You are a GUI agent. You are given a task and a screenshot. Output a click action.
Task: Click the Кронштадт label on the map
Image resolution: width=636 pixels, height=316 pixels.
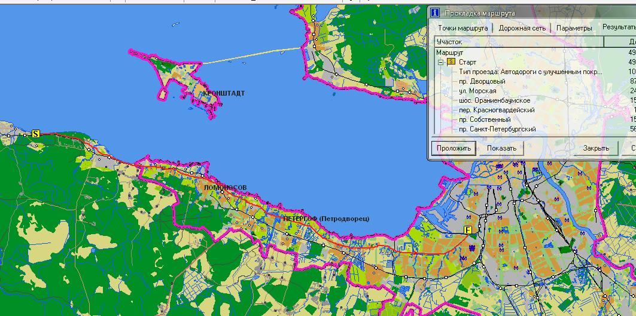tap(224, 94)
